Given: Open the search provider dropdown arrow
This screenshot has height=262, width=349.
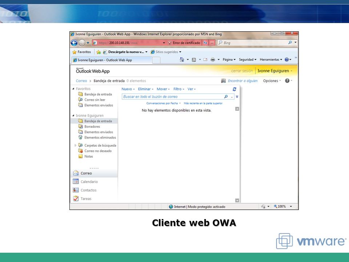Looking at the screenshot, I should 295,42.
